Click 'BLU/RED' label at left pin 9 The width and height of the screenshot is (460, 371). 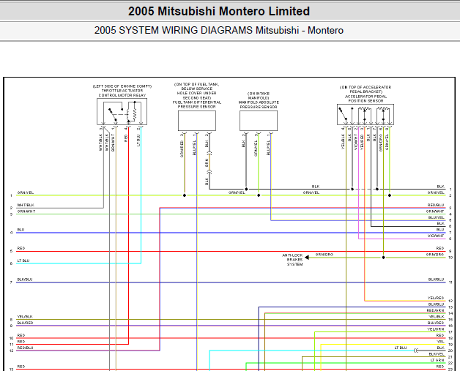[x=25, y=323]
